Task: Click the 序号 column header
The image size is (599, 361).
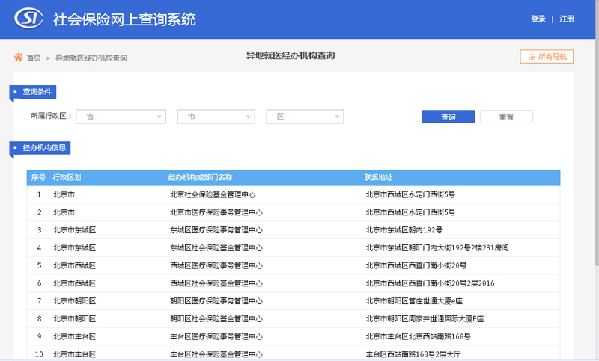Action: click(x=38, y=178)
